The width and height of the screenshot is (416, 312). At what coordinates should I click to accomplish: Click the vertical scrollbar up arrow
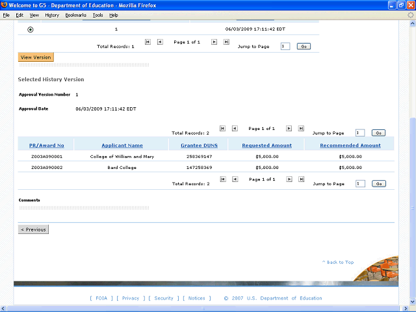tap(413, 23)
